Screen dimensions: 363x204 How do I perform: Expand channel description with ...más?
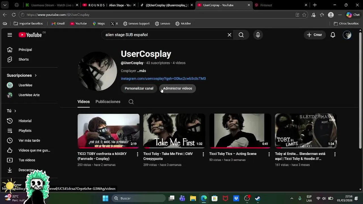[141, 71]
